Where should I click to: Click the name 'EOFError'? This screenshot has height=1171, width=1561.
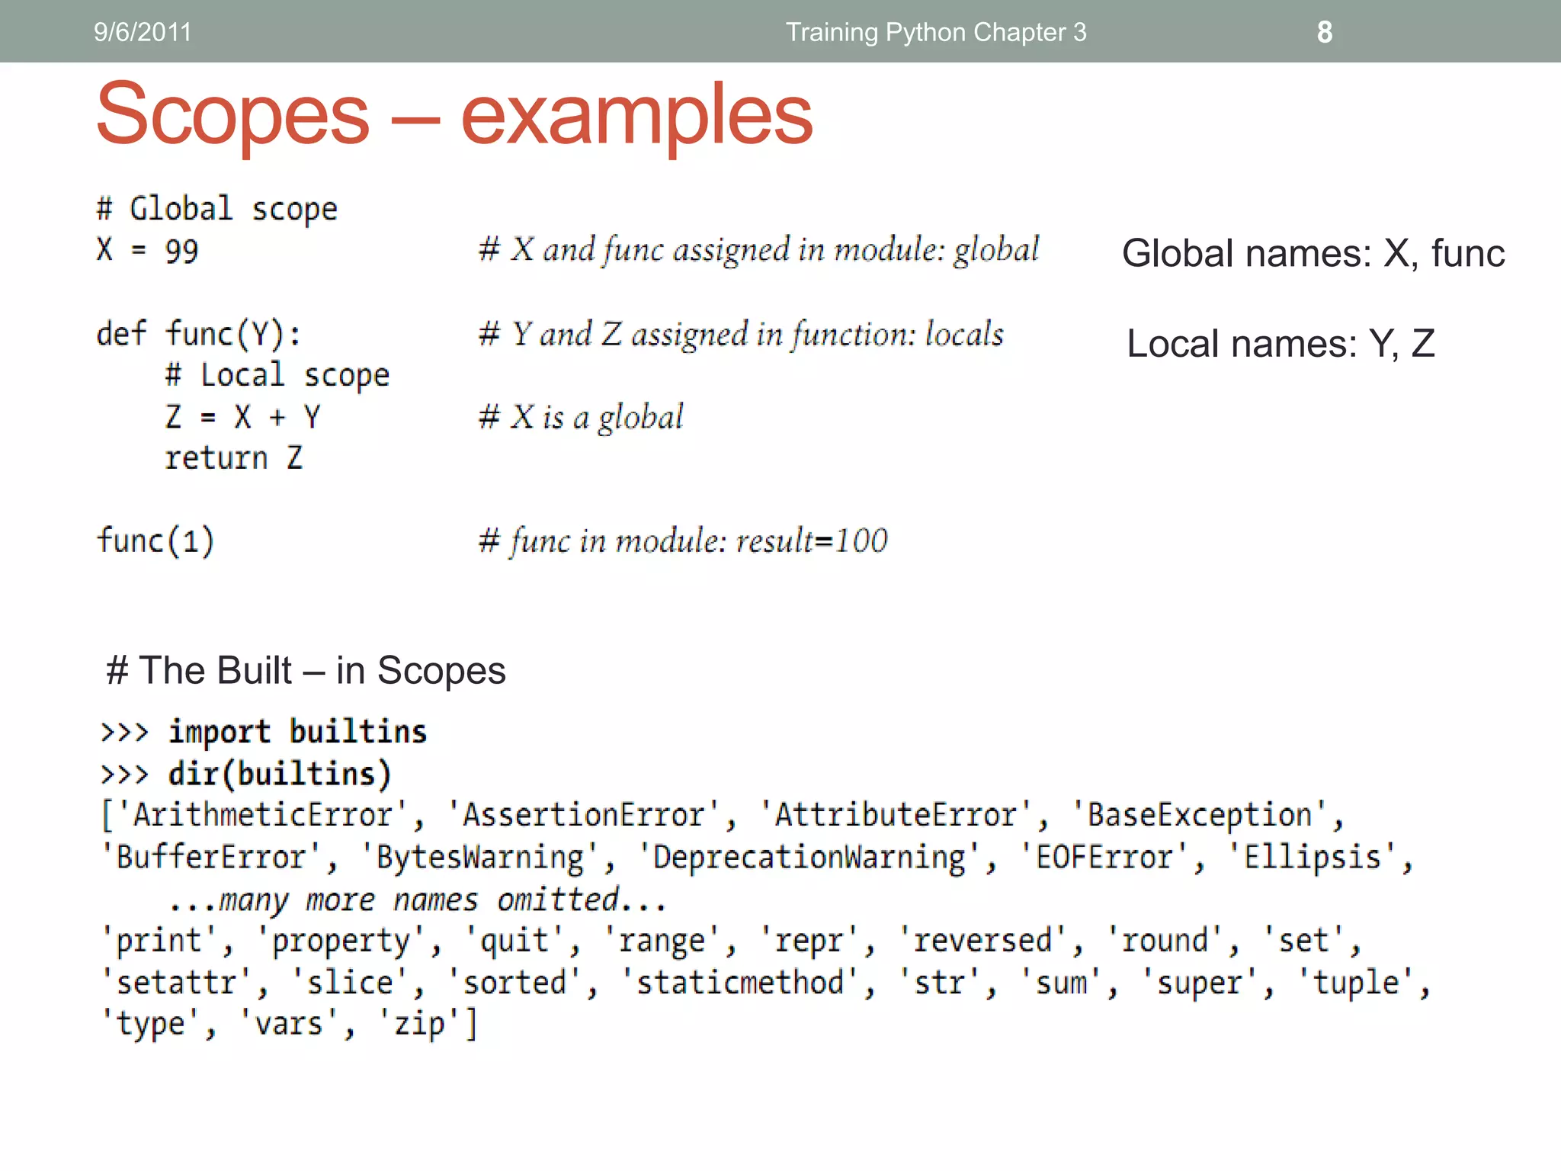(x=1104, y=857)
